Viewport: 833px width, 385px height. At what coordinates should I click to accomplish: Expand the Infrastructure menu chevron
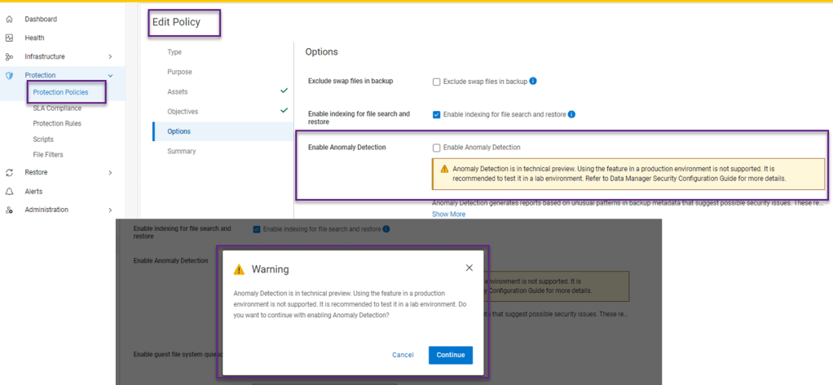click(110, 56)
